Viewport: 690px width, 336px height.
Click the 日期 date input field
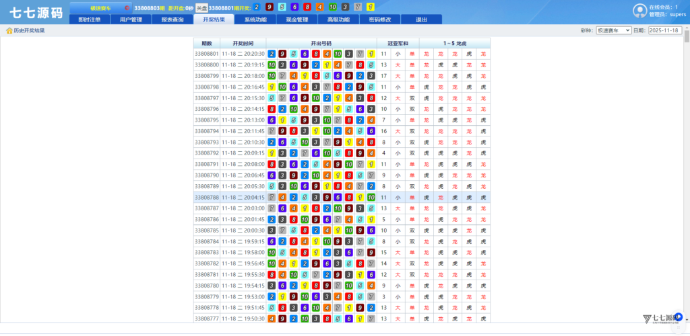click(x=664, y=30)
